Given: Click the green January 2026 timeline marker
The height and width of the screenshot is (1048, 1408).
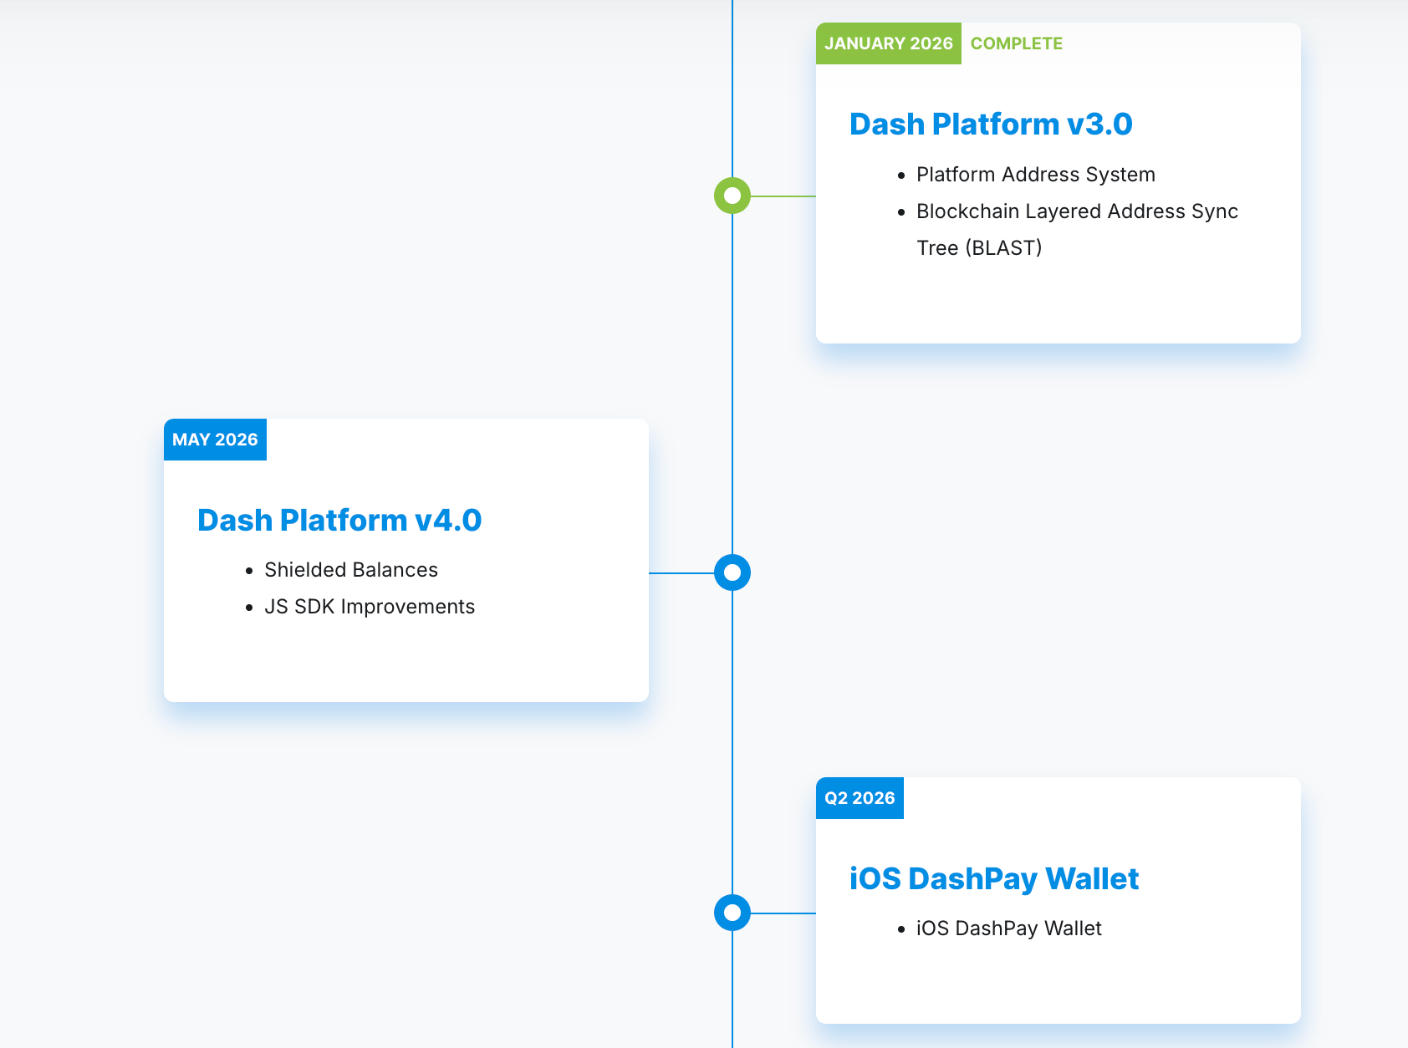Looking at the screenshot, I should point(732,196).
